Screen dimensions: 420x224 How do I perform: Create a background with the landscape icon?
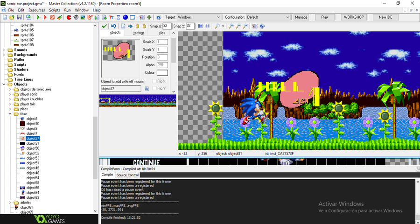pos(83,17)
